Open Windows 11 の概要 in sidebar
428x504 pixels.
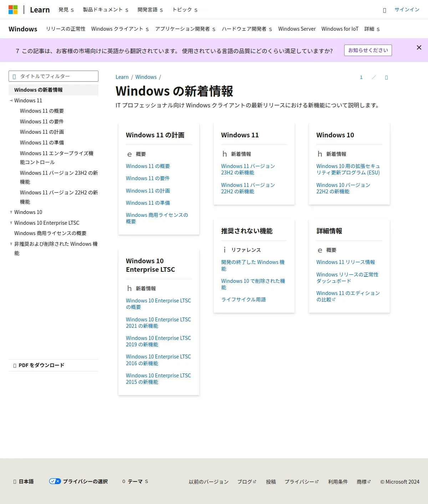click(42, 111)
